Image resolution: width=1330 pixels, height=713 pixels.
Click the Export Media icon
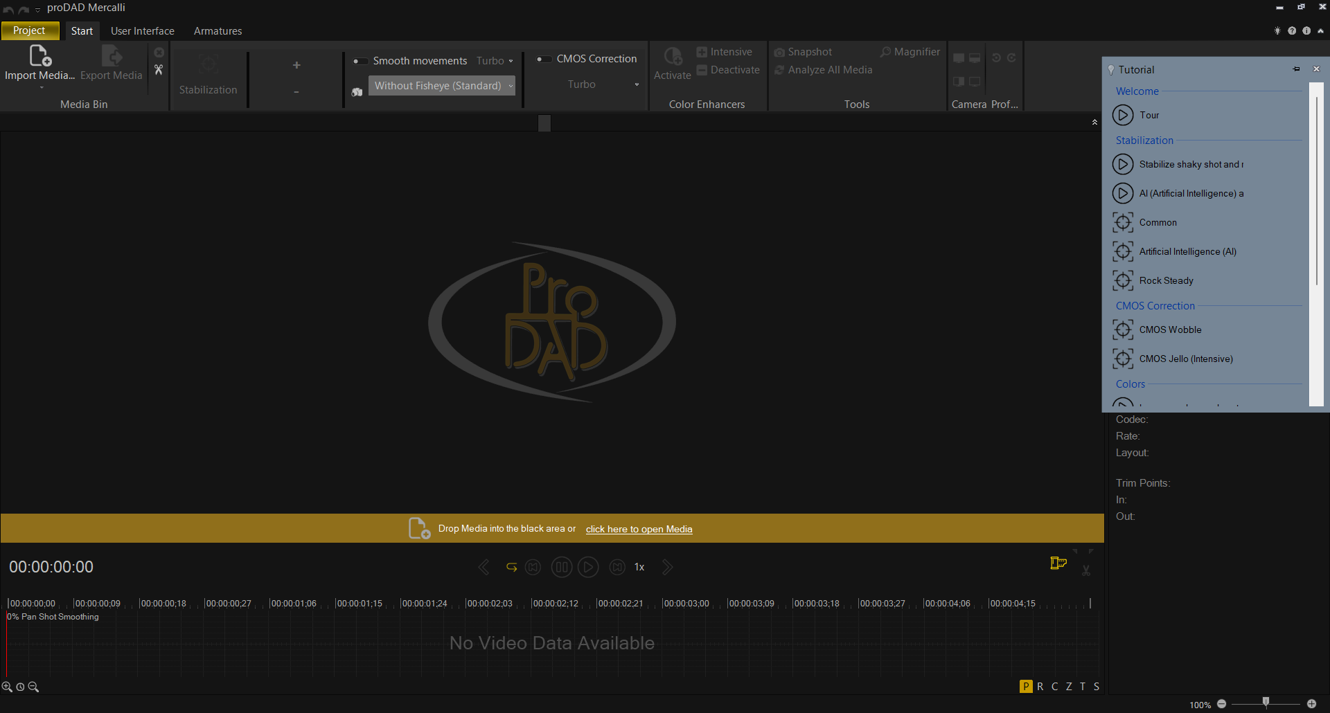point(112,55)
